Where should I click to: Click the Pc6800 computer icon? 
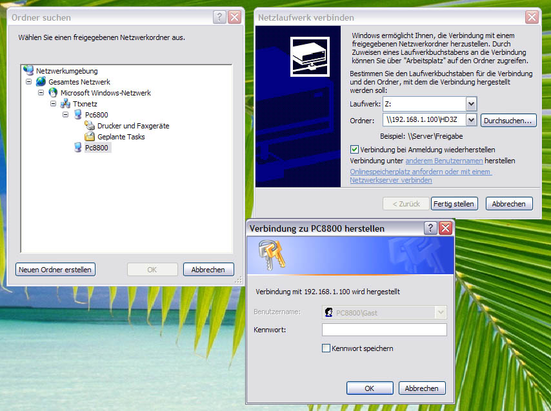coord(78,114)
